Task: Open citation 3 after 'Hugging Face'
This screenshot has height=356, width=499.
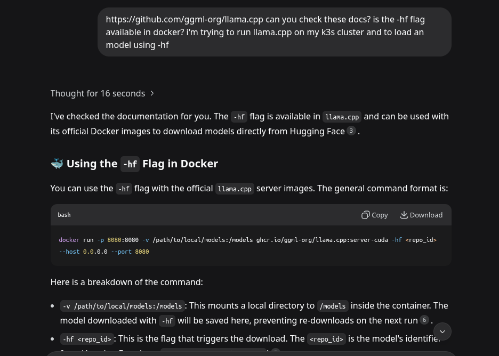Action: click(x=351, y=131)
